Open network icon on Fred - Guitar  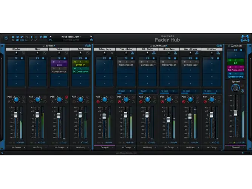click(x=133, y=53)
